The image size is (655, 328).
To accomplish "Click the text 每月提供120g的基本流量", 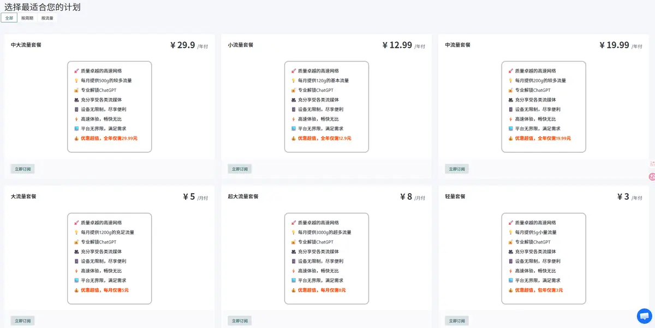I will (x=323, y=81).
